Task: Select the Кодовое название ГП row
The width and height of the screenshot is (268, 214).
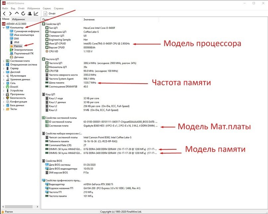Action: tap(99, 188)
